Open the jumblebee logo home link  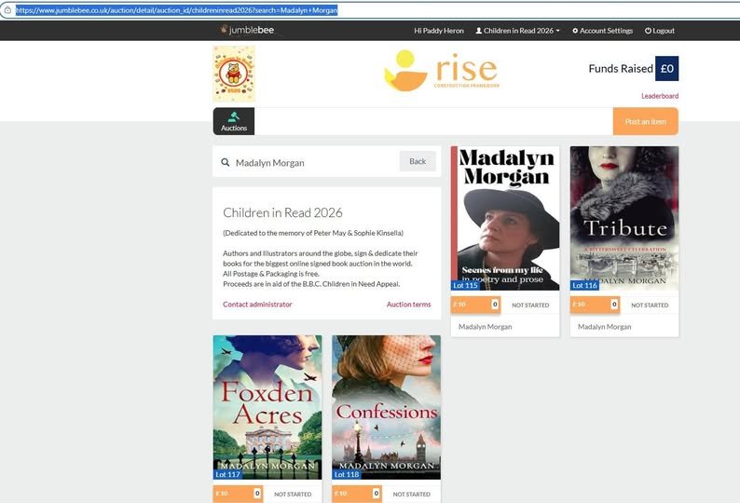pos(247,30)
